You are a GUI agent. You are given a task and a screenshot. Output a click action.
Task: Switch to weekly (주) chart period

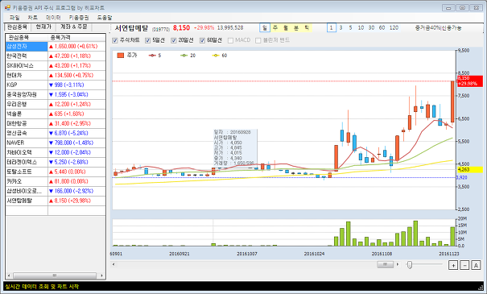click(275, 27)
